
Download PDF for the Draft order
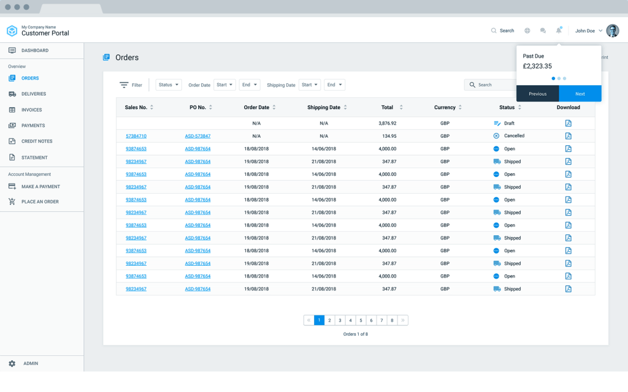pos(568,123)
